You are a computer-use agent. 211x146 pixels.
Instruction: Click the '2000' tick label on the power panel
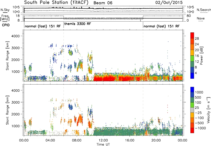(x=15, y=60)
